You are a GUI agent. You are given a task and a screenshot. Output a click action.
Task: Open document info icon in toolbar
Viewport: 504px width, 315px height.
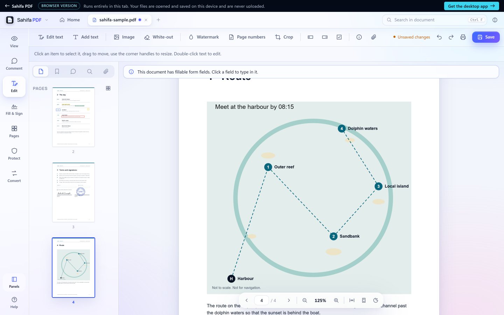click(359, 37)
